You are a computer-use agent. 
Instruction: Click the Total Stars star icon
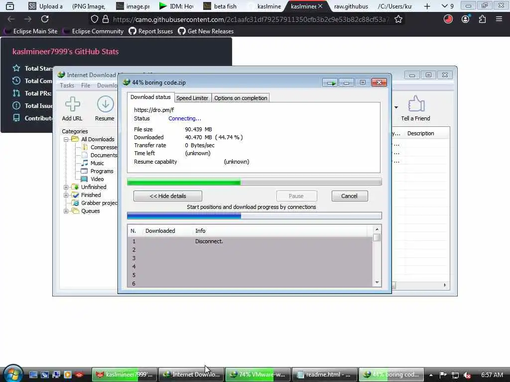pyautogui.click(x=16, y=68)
